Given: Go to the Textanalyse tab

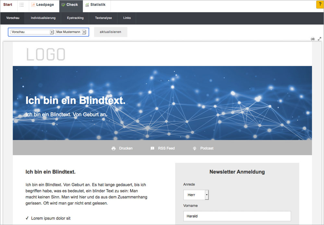Looking at the screenshot, I should 103,18.
